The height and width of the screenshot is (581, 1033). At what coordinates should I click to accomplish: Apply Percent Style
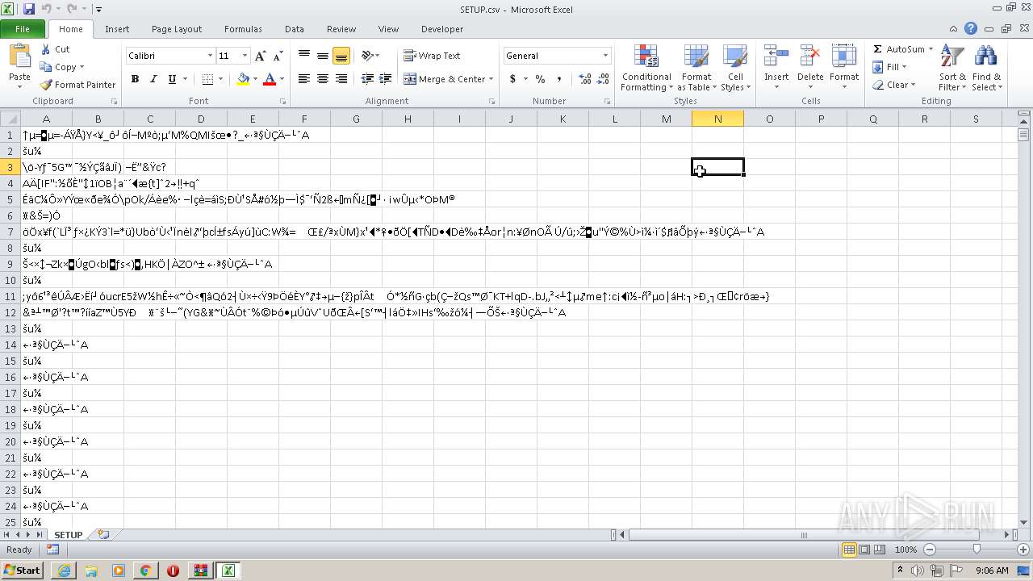540,79
